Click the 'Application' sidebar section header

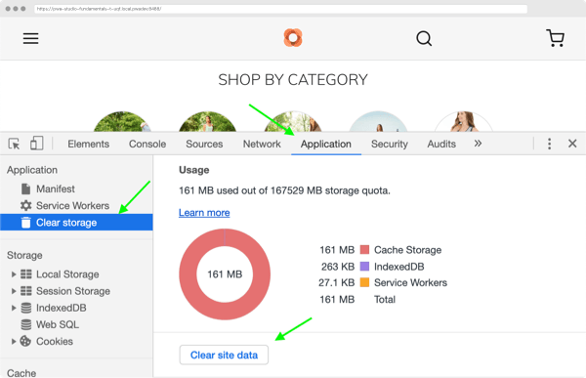coord(32,170)
